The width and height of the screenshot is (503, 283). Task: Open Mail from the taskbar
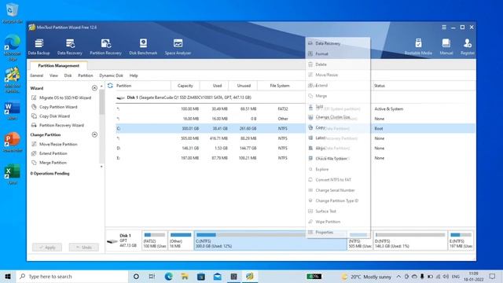pyautogui.click(x=217, y=276)
